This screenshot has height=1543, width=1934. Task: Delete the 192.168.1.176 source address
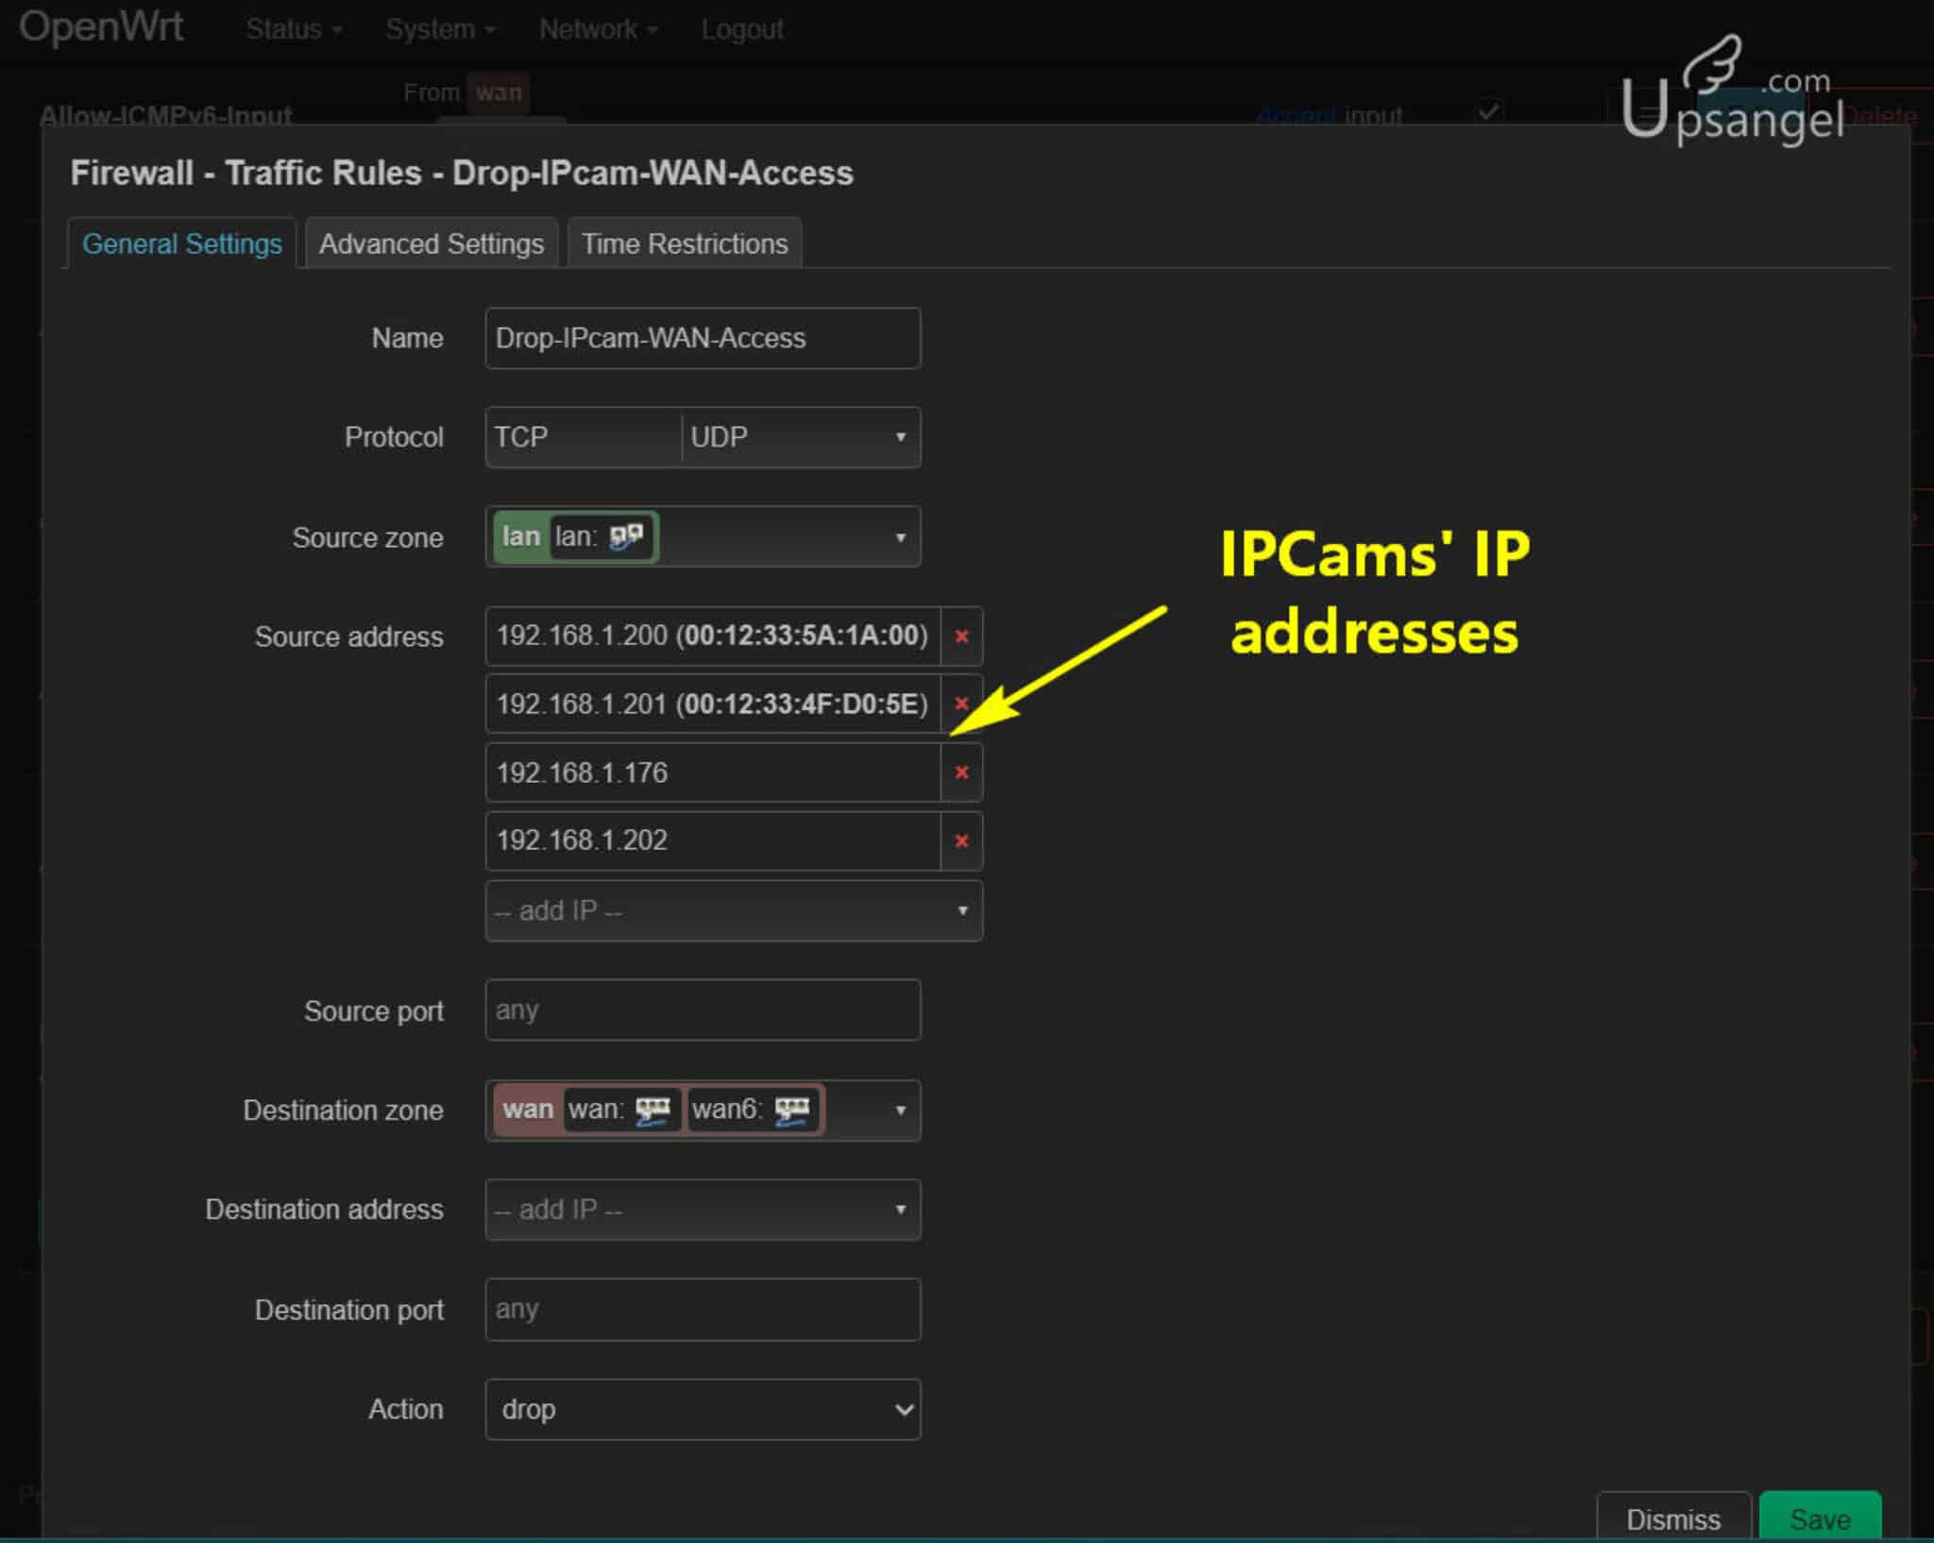pyautogui.click(x=962, y=772)
